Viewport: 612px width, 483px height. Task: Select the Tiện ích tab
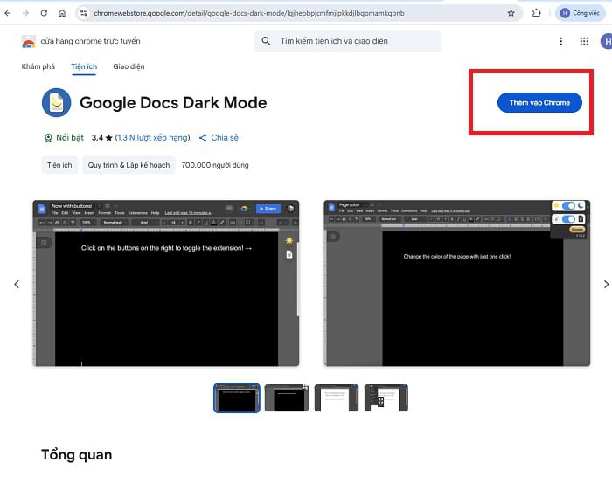click(x=84, y=66)
